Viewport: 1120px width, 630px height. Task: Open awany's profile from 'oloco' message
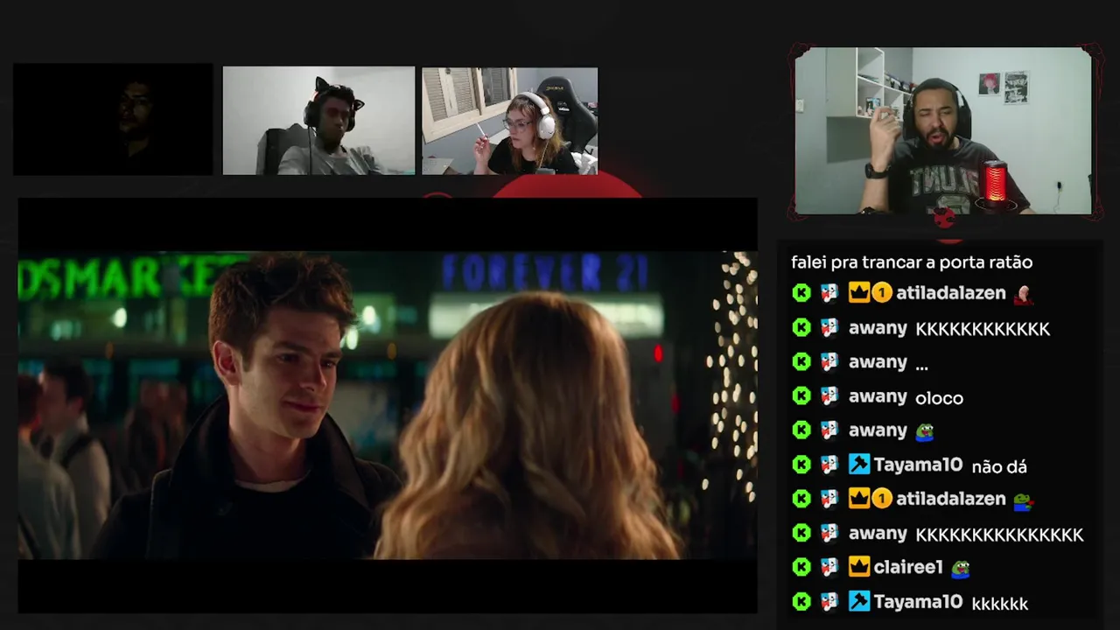tap(878, 396)
